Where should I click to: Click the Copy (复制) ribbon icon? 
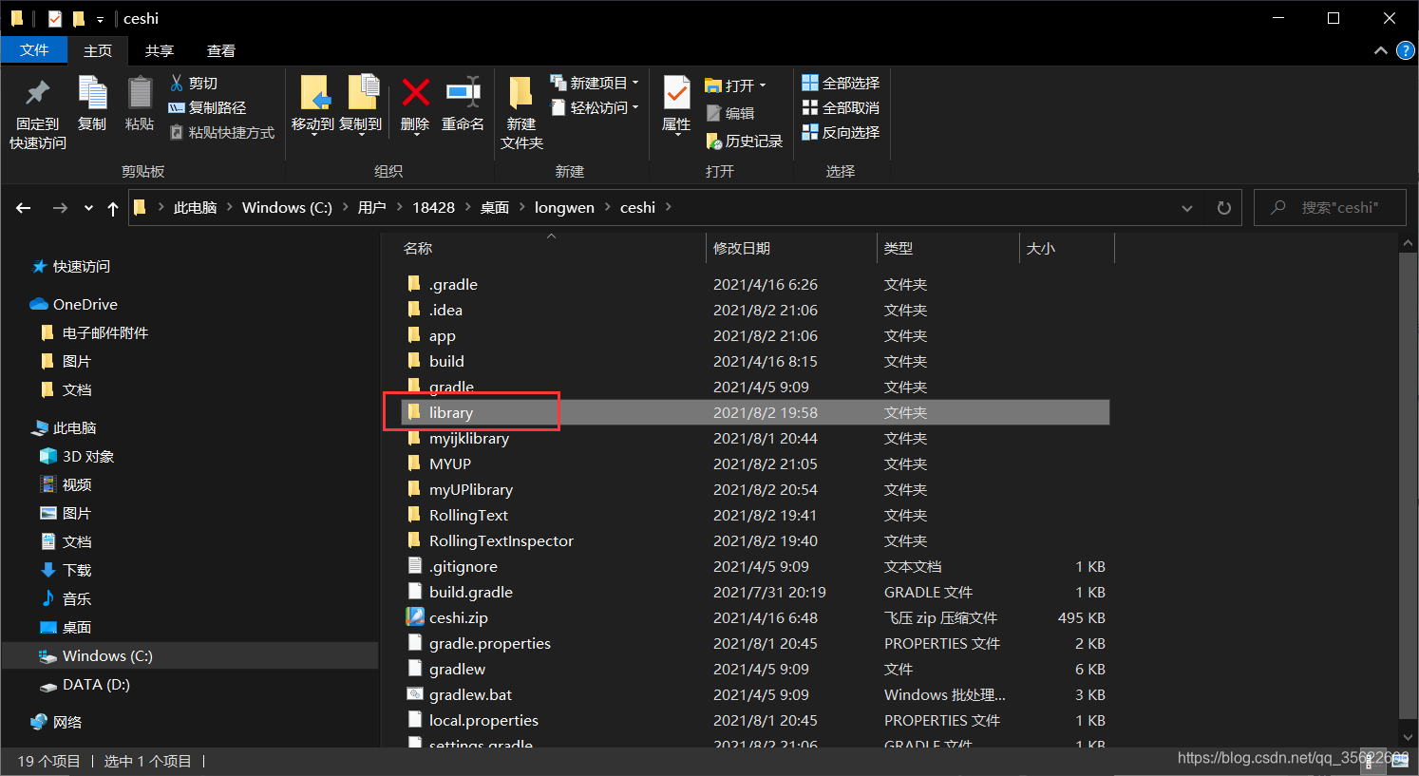pyautogui.click(x=92, y=104)
